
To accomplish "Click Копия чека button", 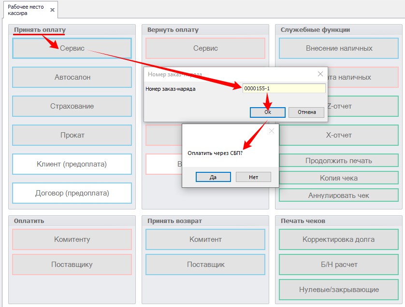I will click(x=339, y=178).
